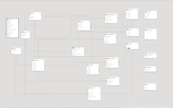Select the LastSalesMonth table title

149,67
